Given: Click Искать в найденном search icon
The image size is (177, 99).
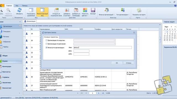Looking at the screenshot, I should tap(9, 10).
